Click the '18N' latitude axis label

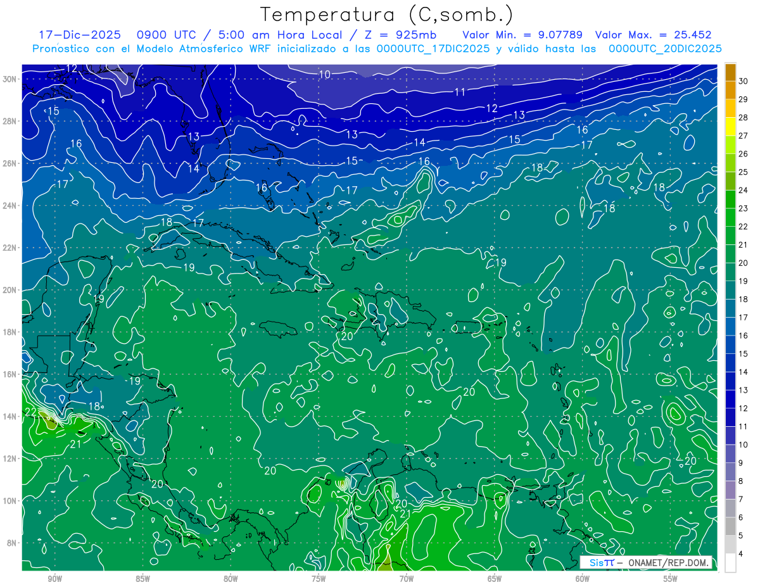pyautogui.click(x=9, y=332)
